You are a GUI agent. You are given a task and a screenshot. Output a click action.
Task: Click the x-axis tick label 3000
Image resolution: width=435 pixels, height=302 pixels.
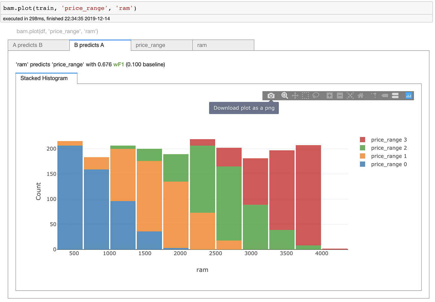[x=251, y=253]
